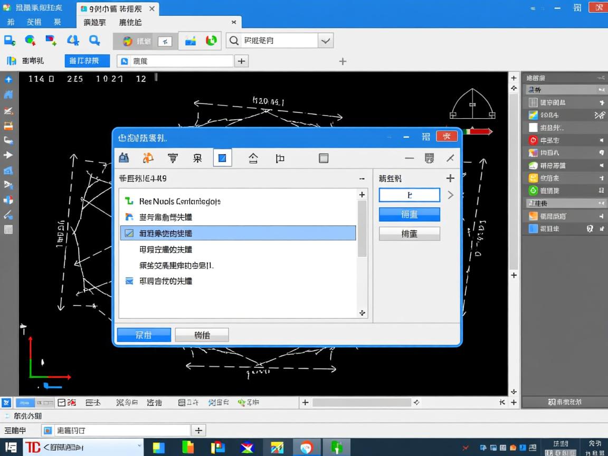Click the multicolor wheel icon in top toolbar
The width and height of the screenshot is (608, 456).
pos(127,41)
